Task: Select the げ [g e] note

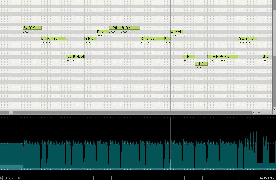Action: pos(177,31)
